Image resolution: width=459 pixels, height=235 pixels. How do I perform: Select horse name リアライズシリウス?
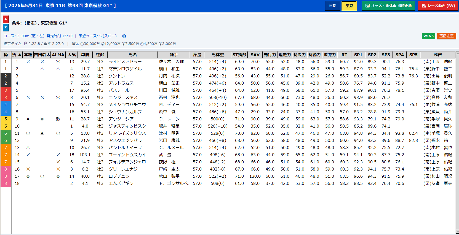coord(127,133)
